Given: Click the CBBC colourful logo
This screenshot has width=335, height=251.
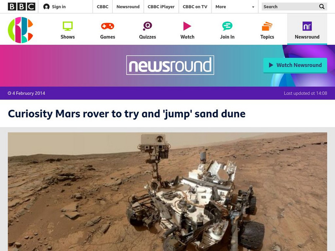Looking at the screenshot, I should click(21, 30).
